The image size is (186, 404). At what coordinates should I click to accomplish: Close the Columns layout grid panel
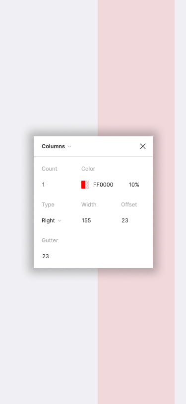click(143, 146)
